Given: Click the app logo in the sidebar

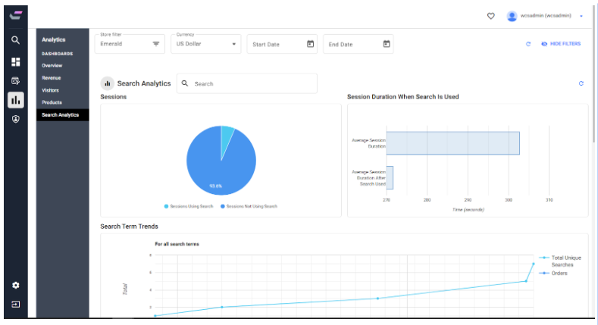Looking at the screenshot, I should 16,16.
